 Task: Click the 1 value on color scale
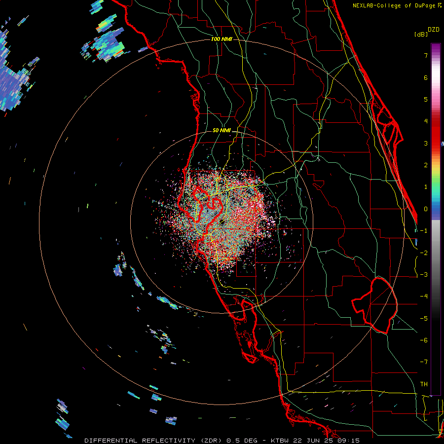coord(426,187)
